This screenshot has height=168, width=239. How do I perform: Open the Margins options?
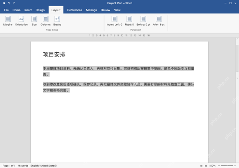8,21
